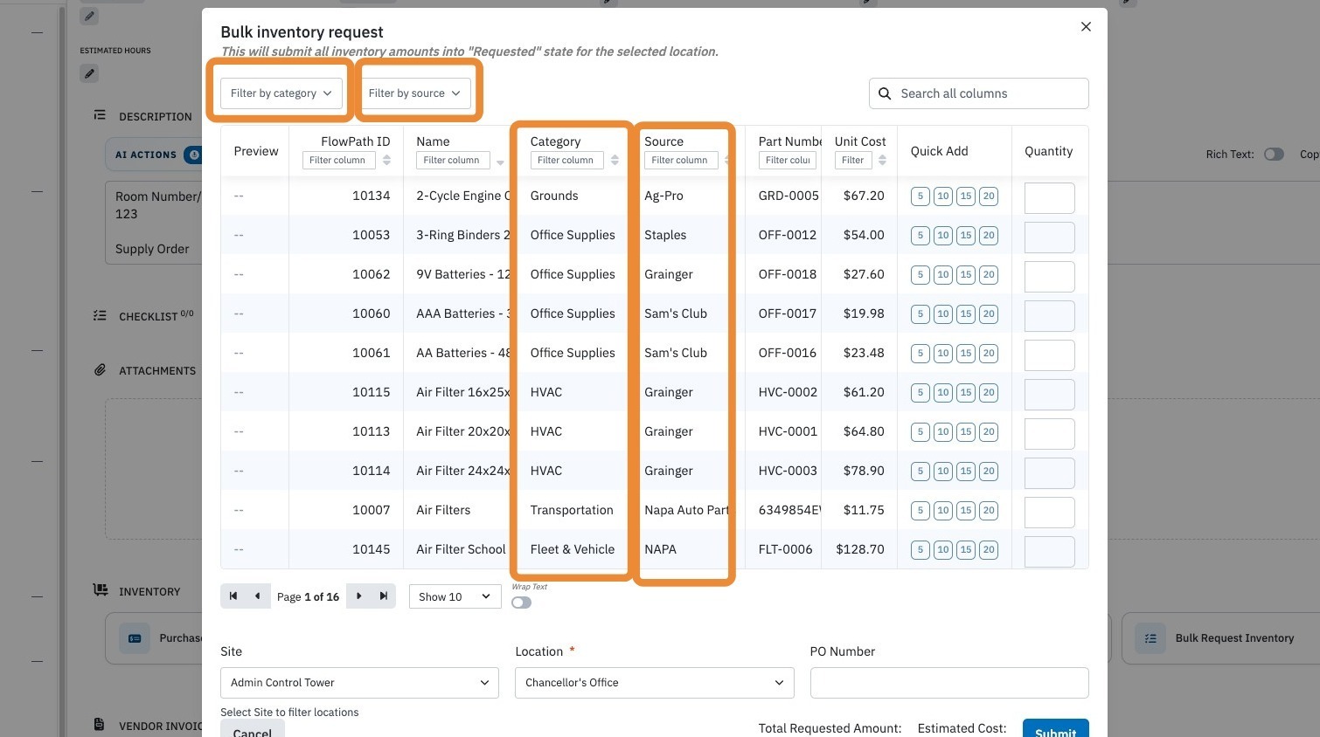Click the search magnifier icon
The width and height of the screenshot is (1320, 737).
(x=885, y=93)
